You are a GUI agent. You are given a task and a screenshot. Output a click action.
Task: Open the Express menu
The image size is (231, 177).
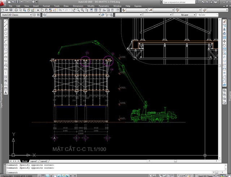point(138,6)
